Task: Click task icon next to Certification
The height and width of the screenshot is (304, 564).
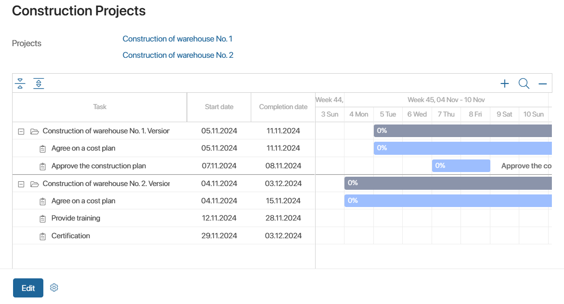Action: pyautogui.click(x=43, y=236)
